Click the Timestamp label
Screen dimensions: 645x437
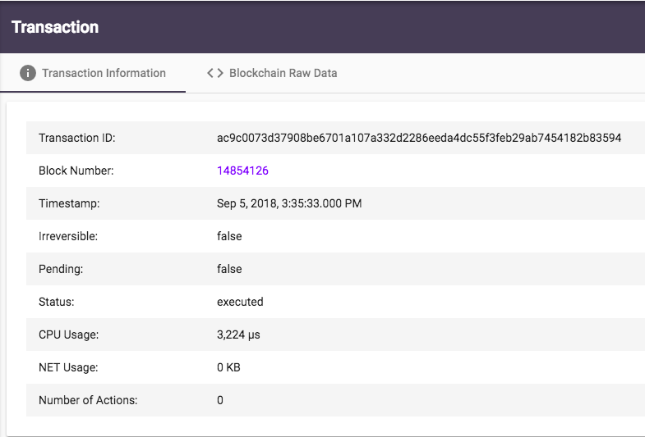(x=69, y=203)
